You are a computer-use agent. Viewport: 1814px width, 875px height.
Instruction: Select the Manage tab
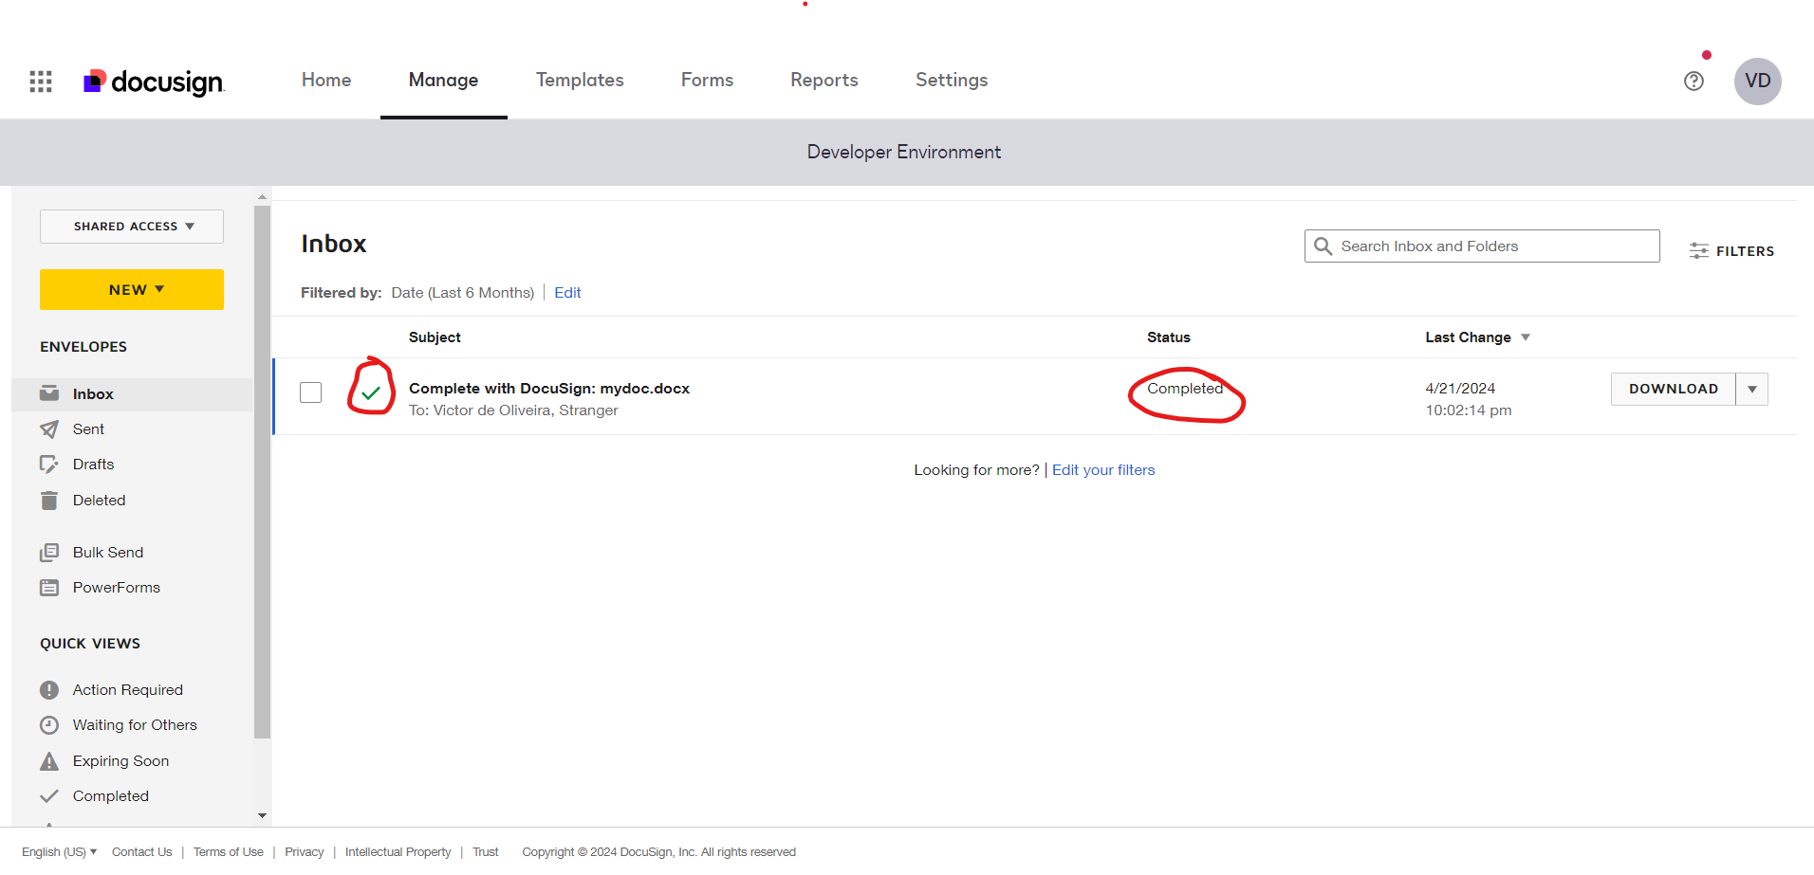coord(443,81)
